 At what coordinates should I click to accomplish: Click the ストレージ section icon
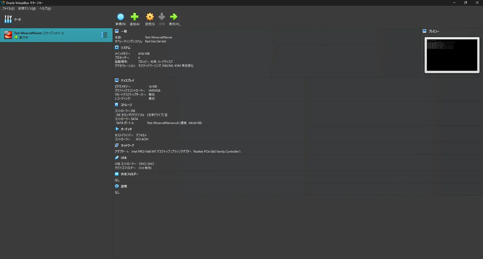tap(117, 104)
